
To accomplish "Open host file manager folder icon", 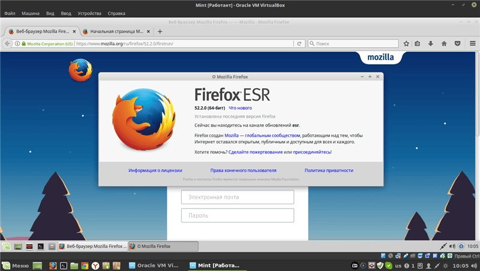I will (74, 266).
